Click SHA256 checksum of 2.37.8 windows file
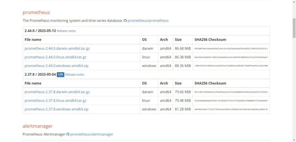296x142 pixels. point(231,109)
